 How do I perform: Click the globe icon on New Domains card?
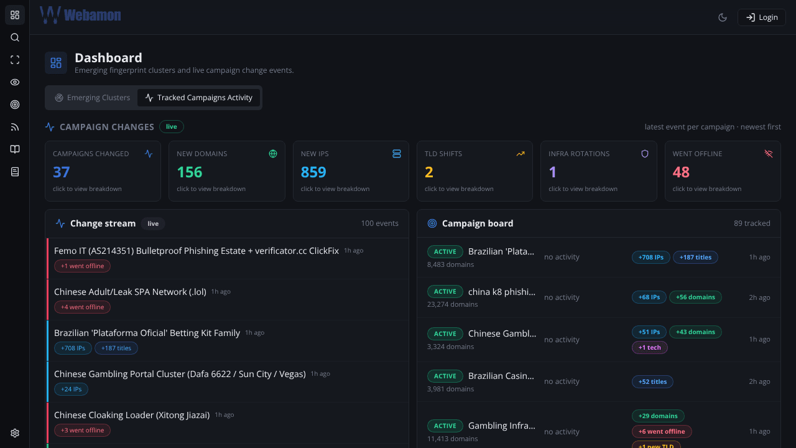[272, 154]
